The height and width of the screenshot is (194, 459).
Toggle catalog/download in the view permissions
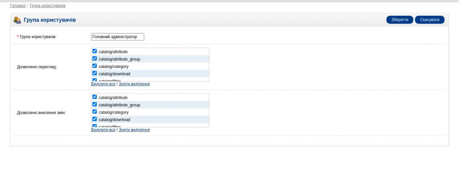95,73
